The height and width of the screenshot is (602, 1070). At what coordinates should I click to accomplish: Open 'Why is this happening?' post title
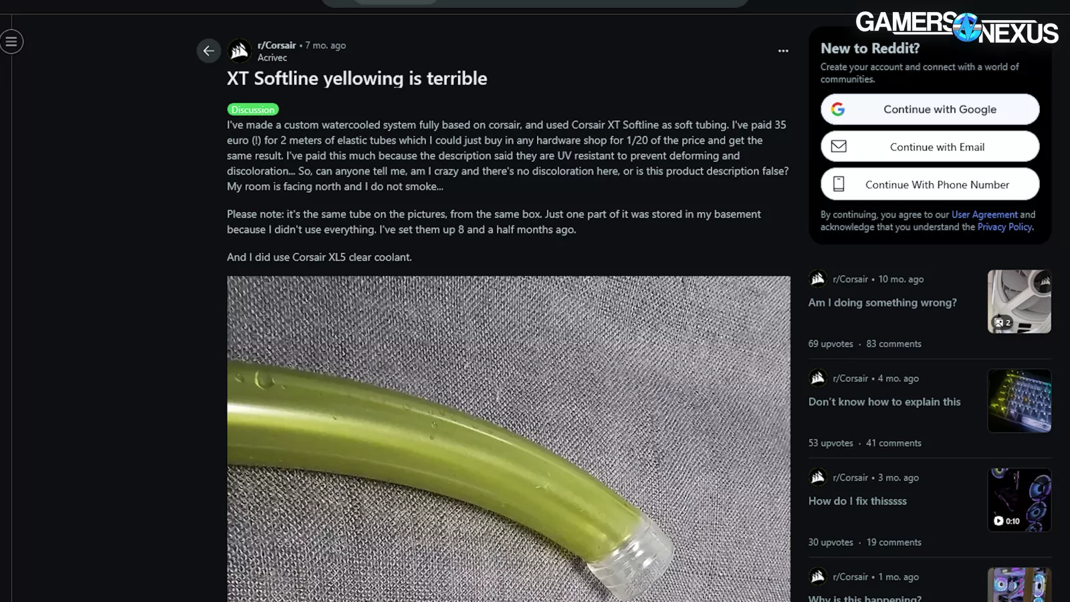(x=865, y=598)
